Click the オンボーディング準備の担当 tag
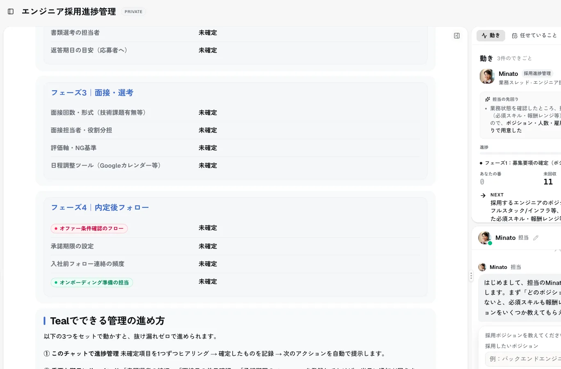561x369 pixels. [92, 282]
